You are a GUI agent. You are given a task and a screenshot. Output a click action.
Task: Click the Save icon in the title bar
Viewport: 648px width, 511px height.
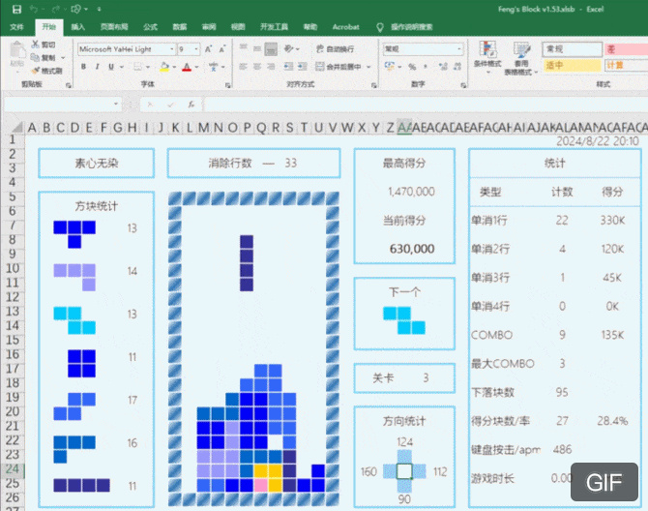(x=16, y=9)
